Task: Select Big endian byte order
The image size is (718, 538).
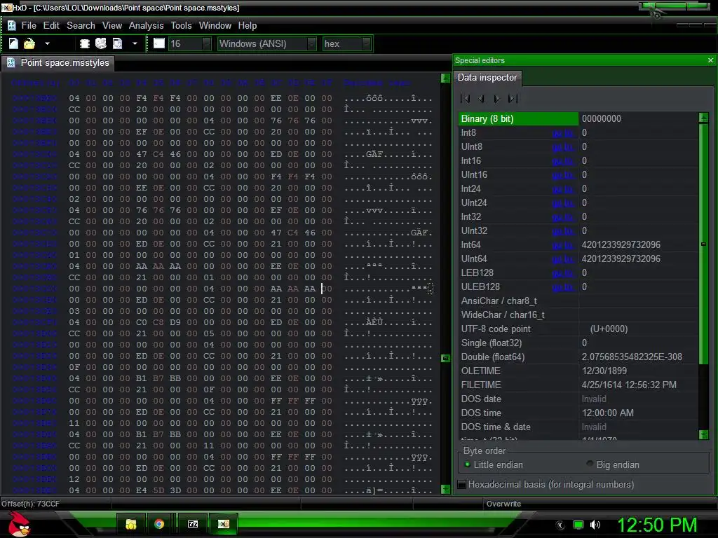Action: point(613,465)
